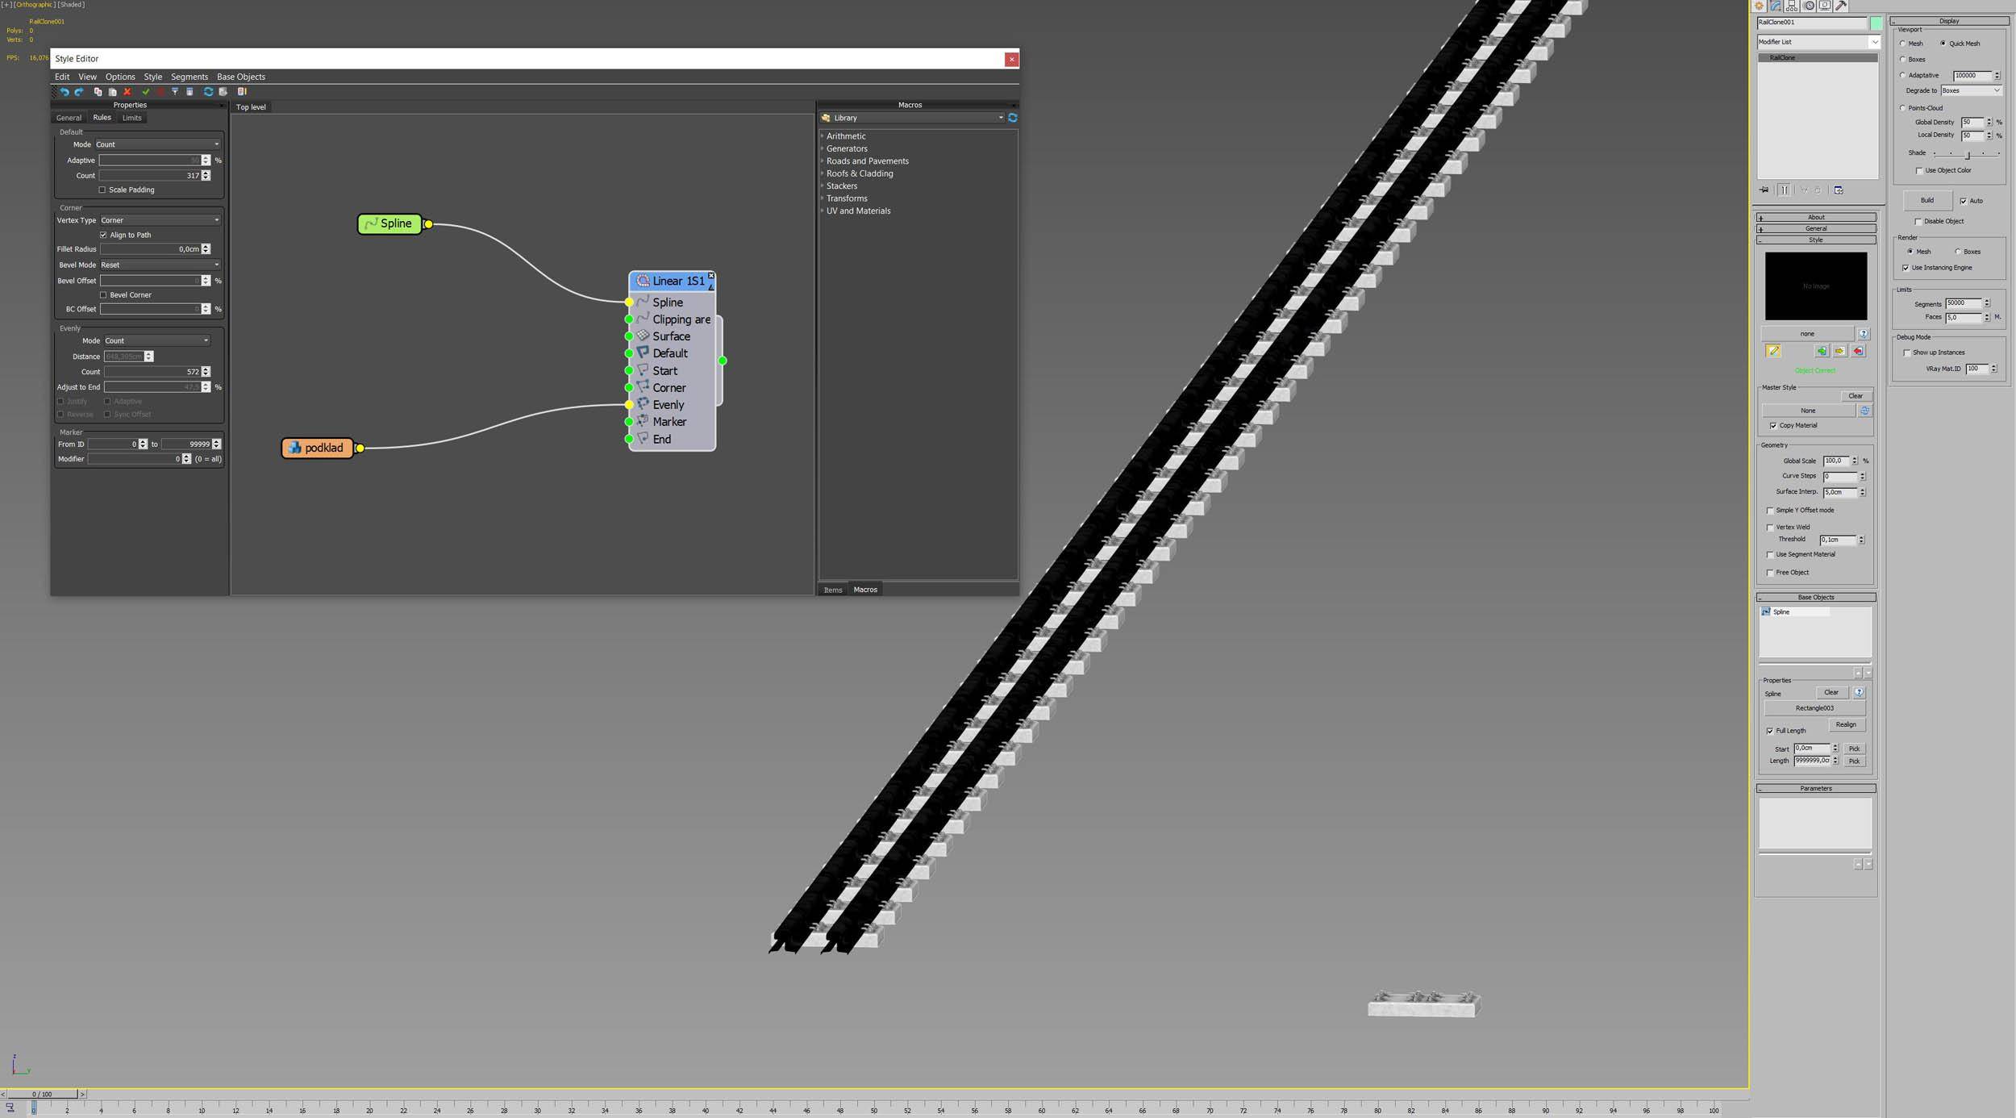Image resolution: width=2016 pixels, height=1118 pixels.
Task: Open the Vertex Type dropdown
Action: coord(160,220)
